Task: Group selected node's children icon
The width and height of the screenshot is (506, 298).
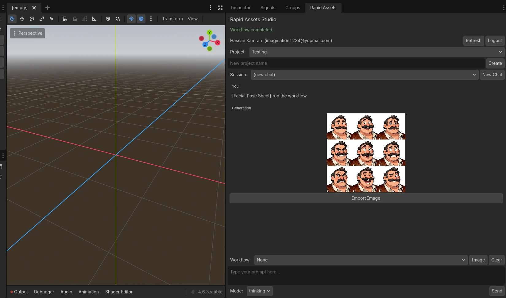Action: coord(85,19)
